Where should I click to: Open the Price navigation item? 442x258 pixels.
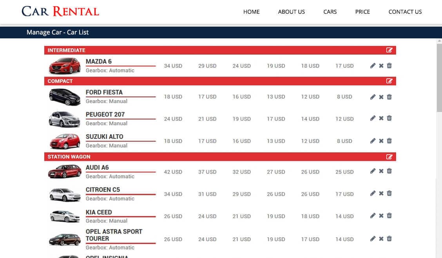point(362,12)
